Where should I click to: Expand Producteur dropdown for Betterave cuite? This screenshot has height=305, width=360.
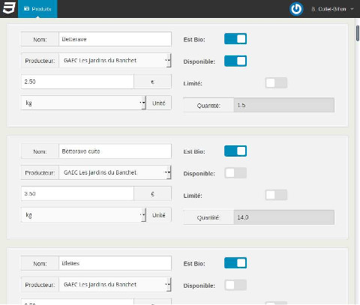(115, 172)
